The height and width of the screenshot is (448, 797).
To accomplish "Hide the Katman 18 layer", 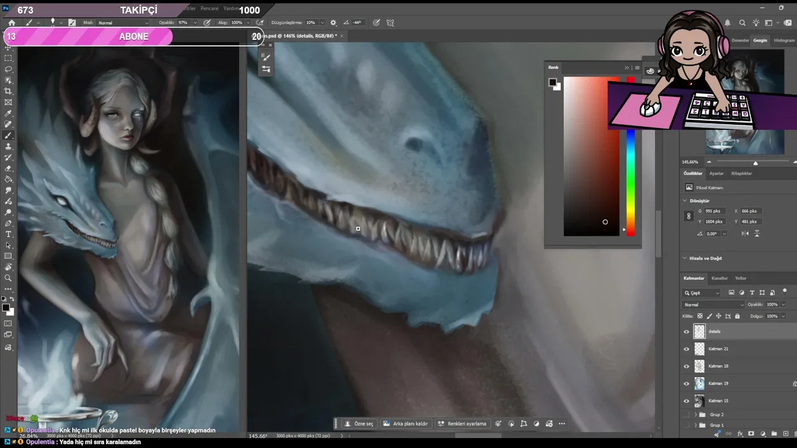I will 686,366.
